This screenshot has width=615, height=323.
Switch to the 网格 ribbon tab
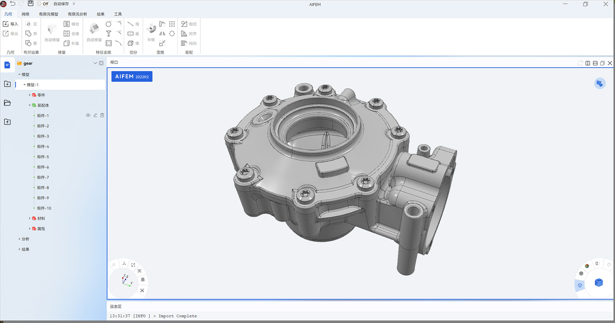click(26, 14)
